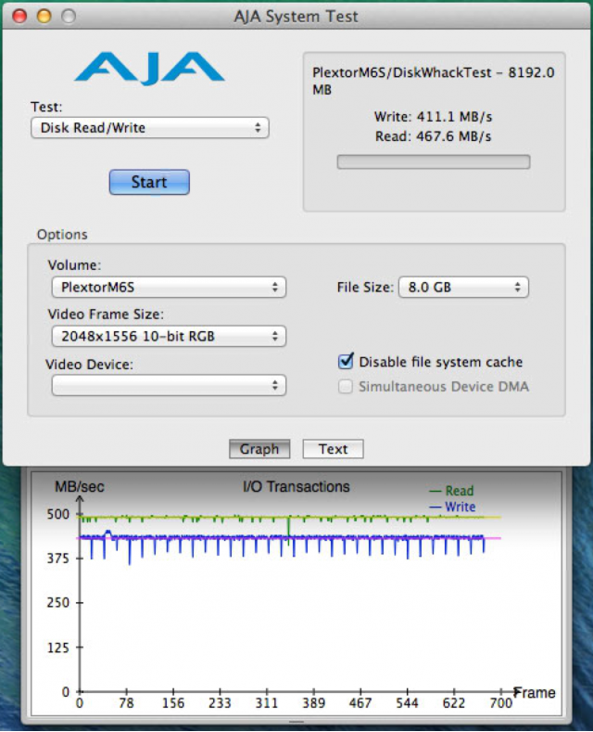593x732 pixels.
Task: Click the green Read legend entry
Action: [451, 491]
